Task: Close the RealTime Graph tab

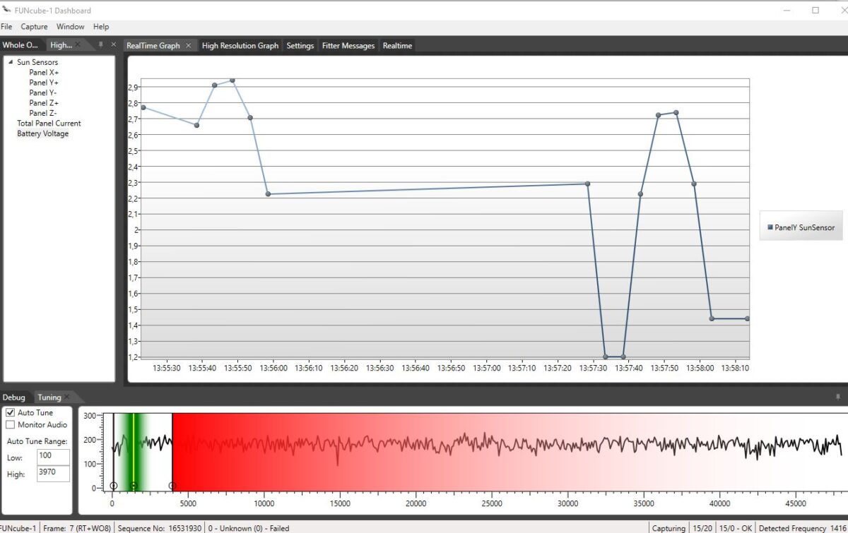Action: point(188,46)
